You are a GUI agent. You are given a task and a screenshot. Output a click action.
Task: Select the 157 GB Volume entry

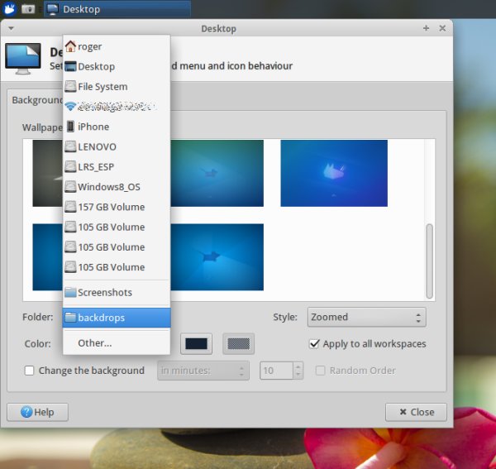coord(117,207)
